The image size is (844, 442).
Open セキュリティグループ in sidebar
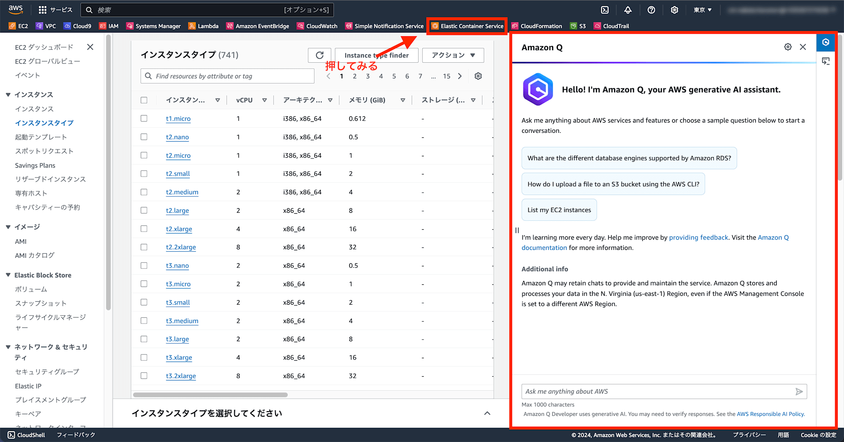pos(47,372)
